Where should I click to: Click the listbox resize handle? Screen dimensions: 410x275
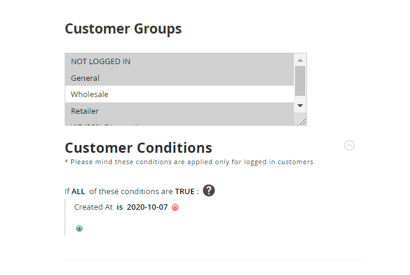(303, 122)
